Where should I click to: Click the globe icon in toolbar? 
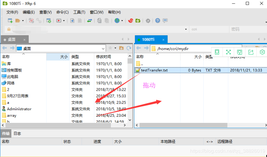tap(117, 20)
